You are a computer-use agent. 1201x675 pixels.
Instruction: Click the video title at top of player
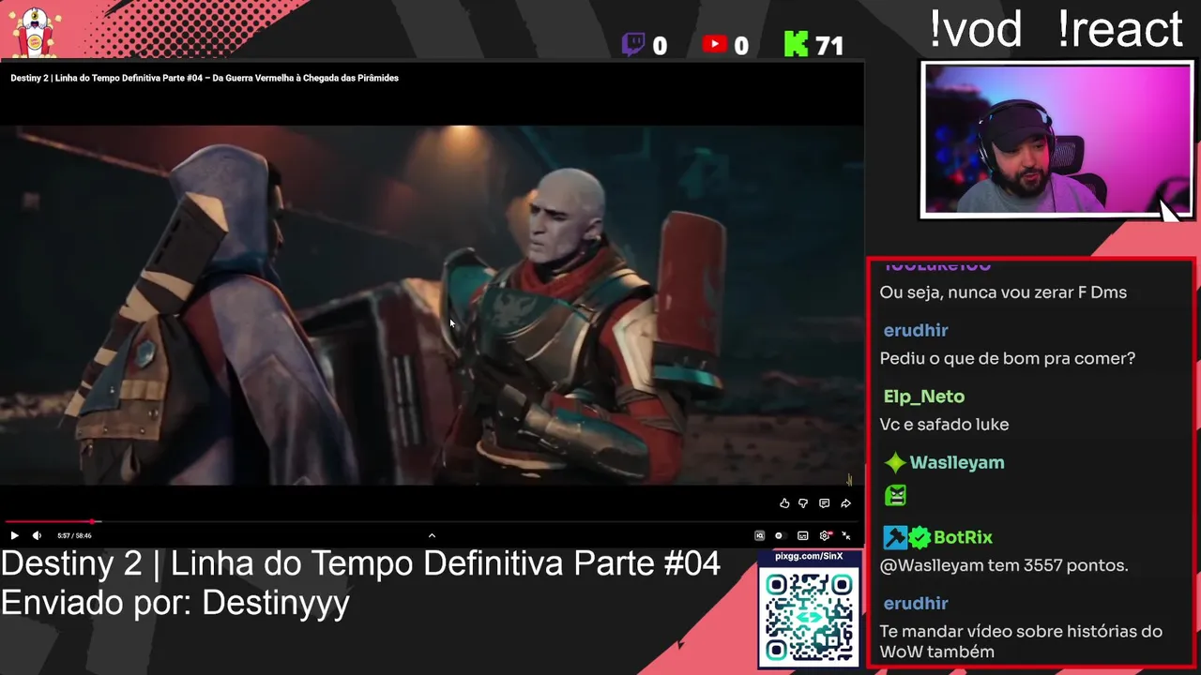(205, 78)
